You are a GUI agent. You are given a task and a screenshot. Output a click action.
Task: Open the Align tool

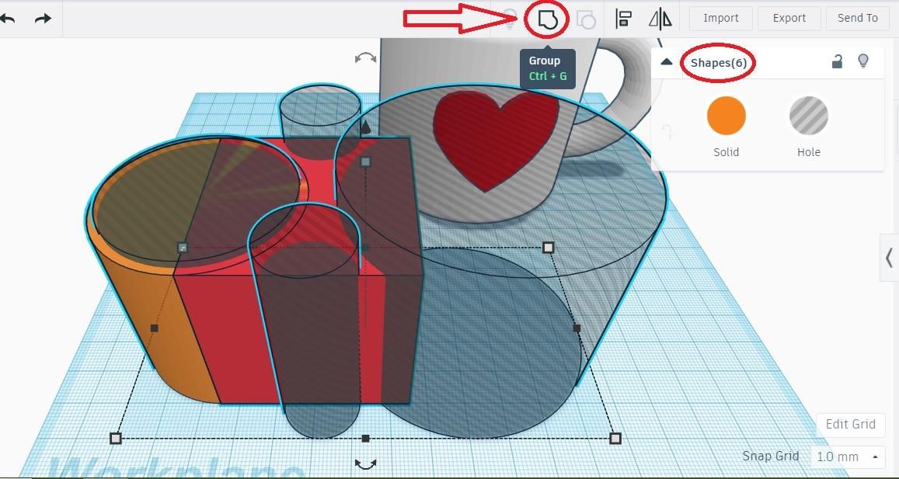coord(623,19)
